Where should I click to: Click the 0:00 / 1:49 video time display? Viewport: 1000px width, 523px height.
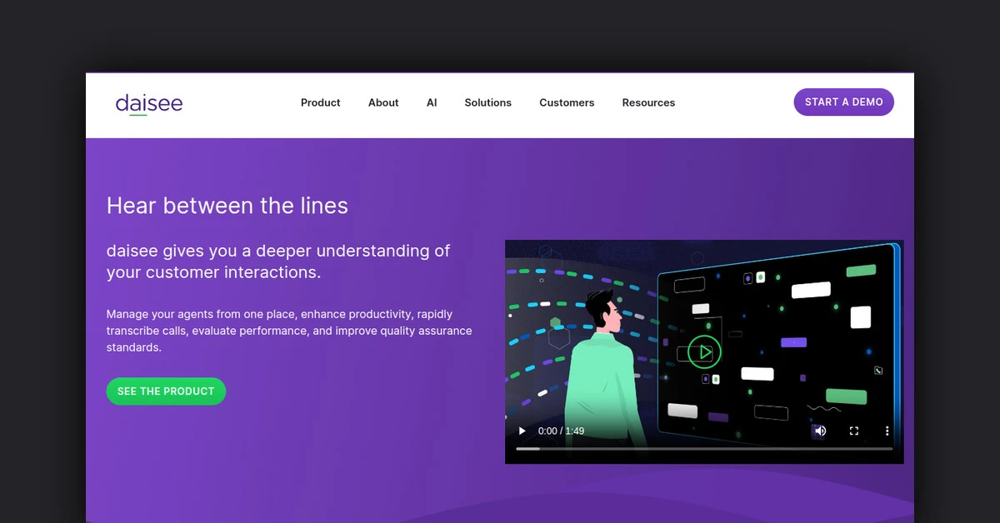click(x=561, y=431)
